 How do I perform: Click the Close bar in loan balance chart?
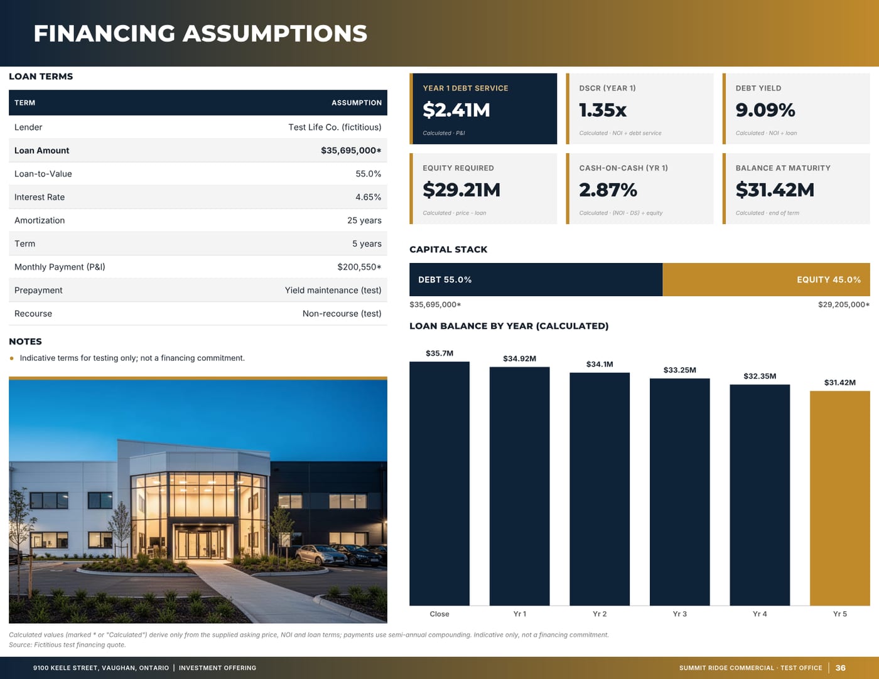click(x=439, y=483)
